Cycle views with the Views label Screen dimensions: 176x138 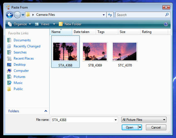(x=45, y=24)
